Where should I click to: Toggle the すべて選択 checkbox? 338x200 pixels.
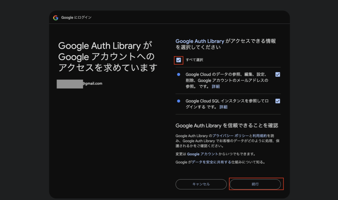point(179,60)
